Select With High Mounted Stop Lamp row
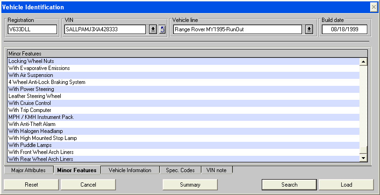Screen dimensions: 380x195 pyautogui.click(x=184, y=139)
